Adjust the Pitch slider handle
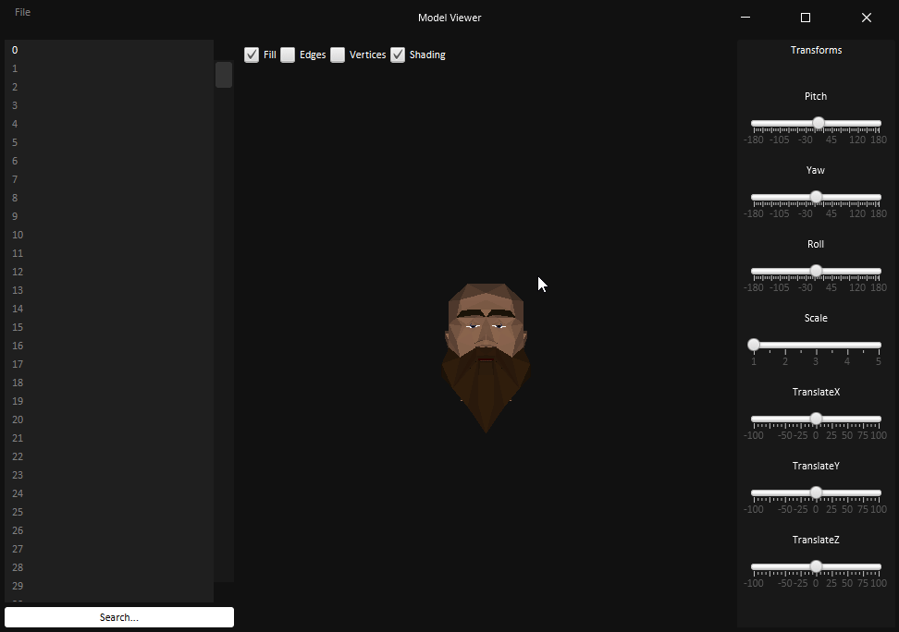This screenshot has height=632, width=899. (x=818, y=123)
